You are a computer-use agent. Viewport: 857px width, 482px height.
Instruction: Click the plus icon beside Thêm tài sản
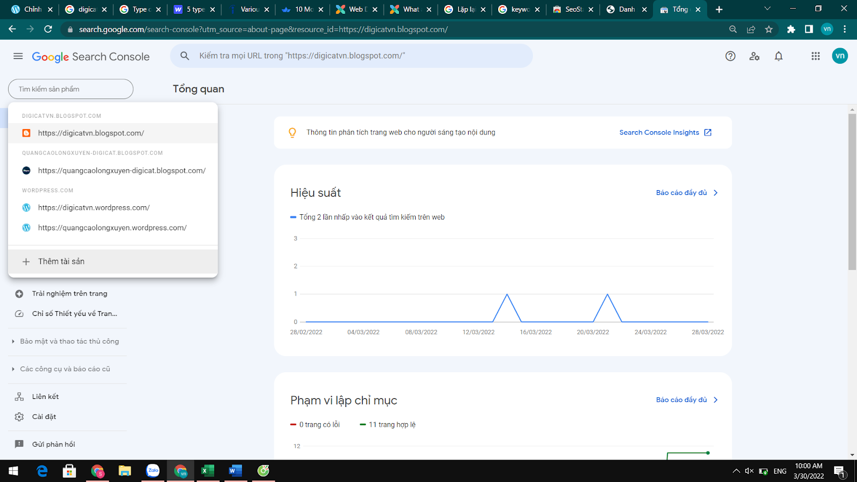tap(26, 261)
